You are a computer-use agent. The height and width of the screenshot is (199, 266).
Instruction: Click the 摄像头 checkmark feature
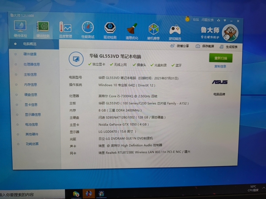139,65
